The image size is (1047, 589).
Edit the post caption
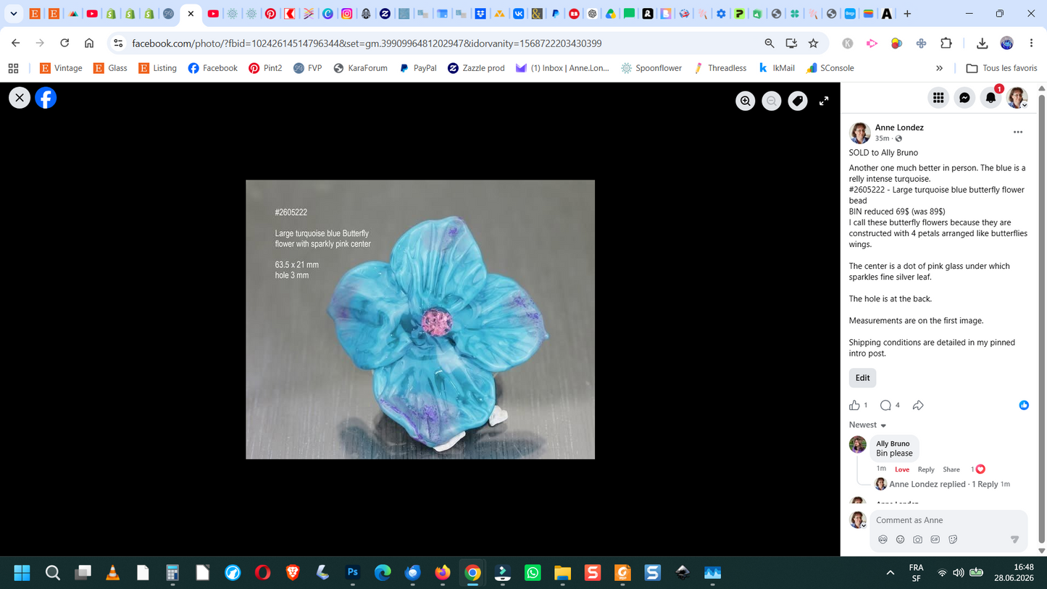point(862,377)
